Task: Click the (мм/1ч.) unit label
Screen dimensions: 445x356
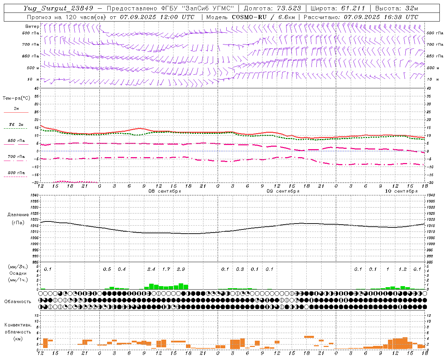Action: (18, 280)
